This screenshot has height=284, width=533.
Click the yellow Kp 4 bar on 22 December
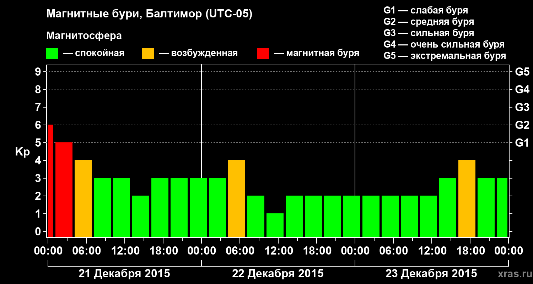click(x=237, y=198)
